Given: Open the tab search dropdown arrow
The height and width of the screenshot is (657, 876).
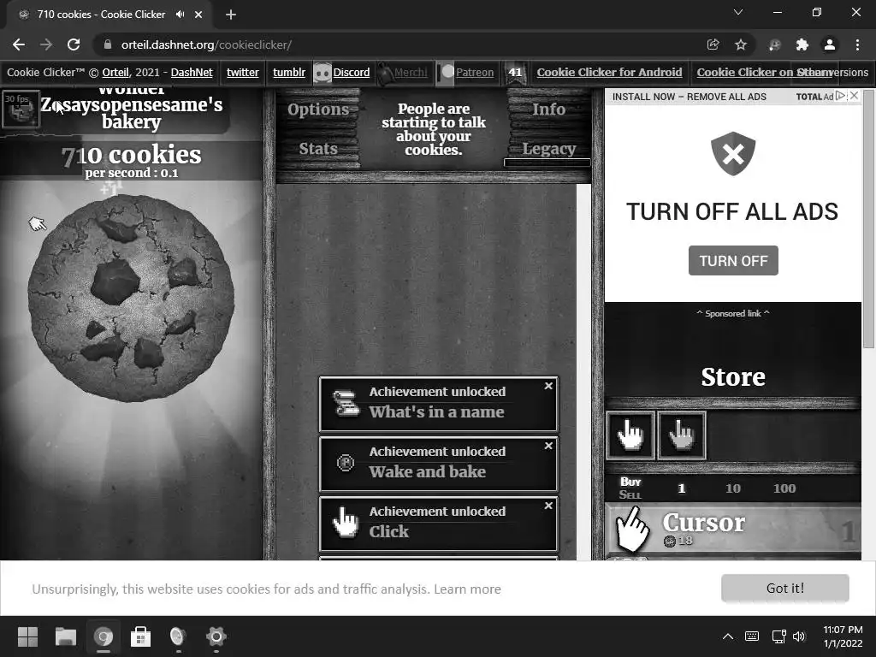Looking at the screenshot, I should pos(738,12).
